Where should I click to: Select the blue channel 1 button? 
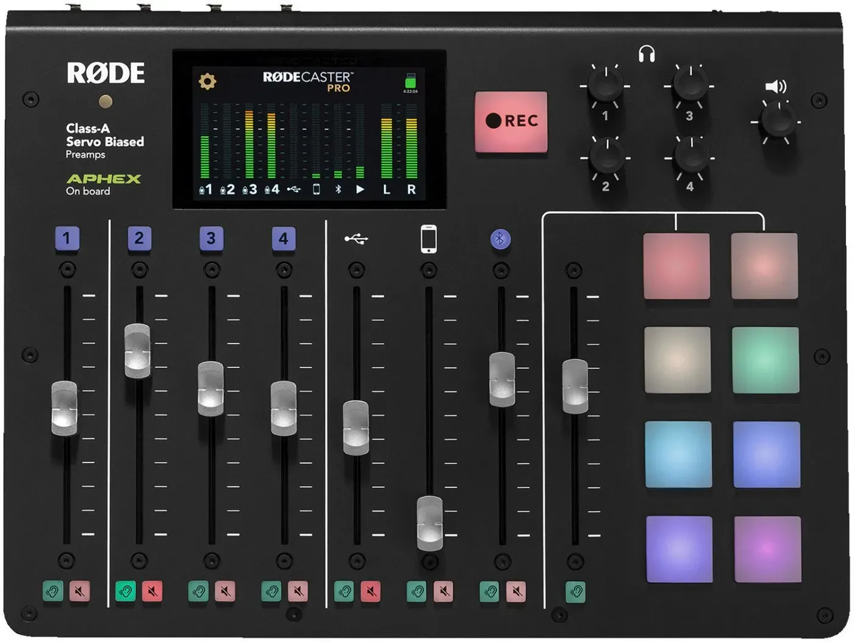click(66, 238)
